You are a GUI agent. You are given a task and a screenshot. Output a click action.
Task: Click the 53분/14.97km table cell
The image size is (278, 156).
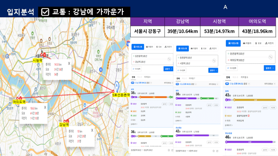[219, 32]
